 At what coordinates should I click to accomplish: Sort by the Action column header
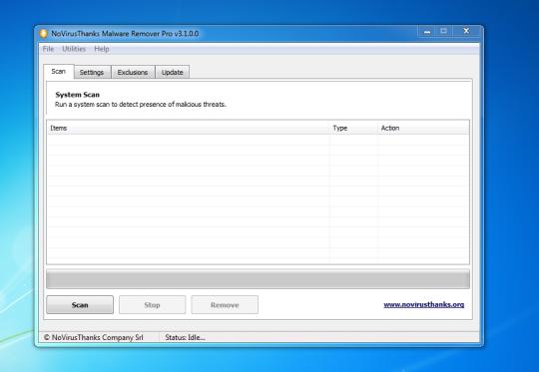tap(423, 128)
